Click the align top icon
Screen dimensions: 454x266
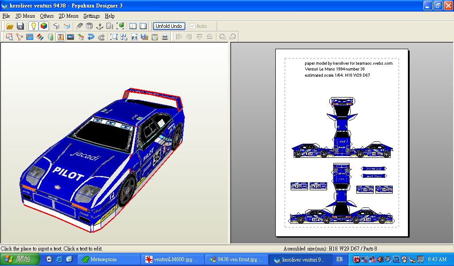coord(199,37)
